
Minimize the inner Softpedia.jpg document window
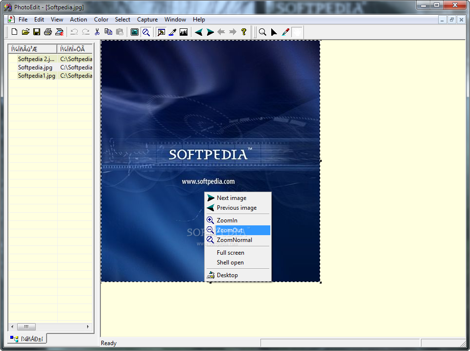pyautogui.click(x=442, y=20)
